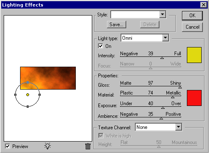Click the Cancel button
Screen dimensions: 209x153
point(192,27)
